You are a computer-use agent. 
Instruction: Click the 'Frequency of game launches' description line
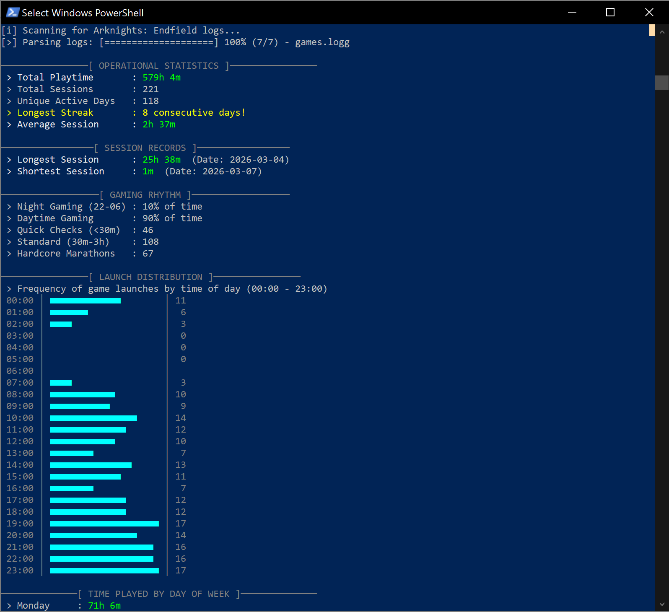[x=172, y=289]
